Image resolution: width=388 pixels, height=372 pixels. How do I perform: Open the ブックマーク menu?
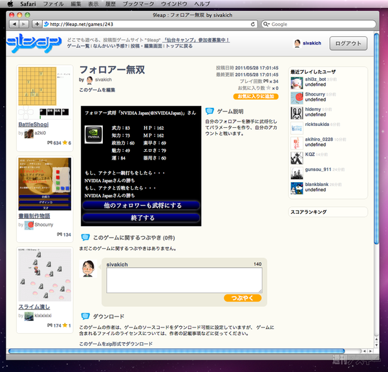tap(138, 4)
